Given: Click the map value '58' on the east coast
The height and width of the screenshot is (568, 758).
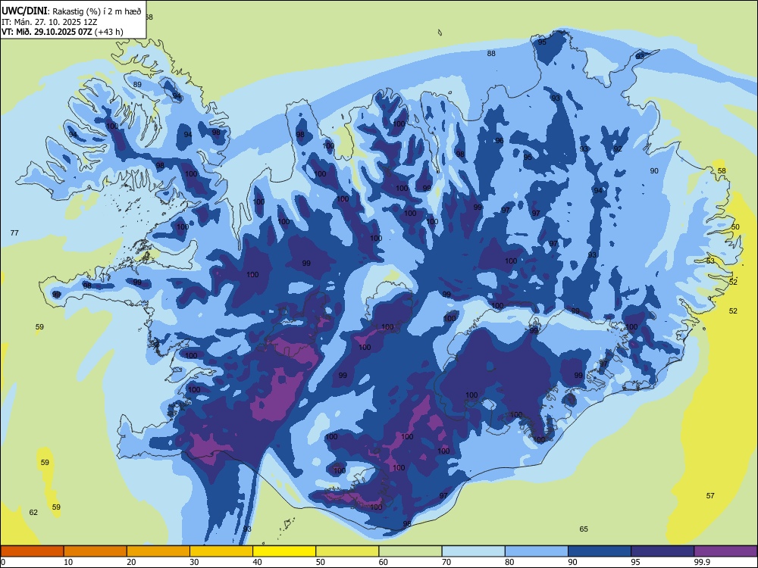Looking at the screenshot, I should tap(722, 171).
